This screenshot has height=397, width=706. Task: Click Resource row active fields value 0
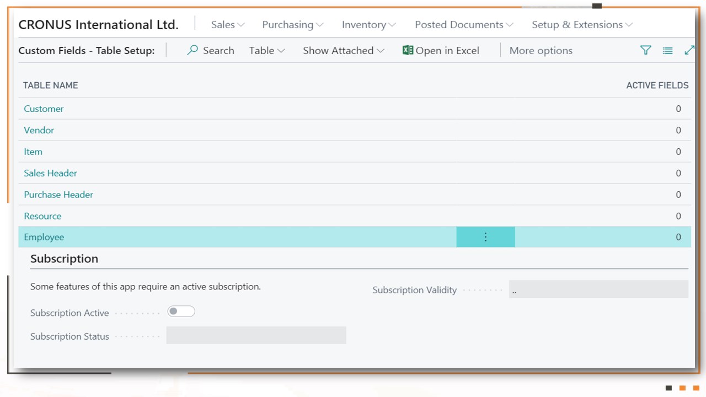click(678, 216)
